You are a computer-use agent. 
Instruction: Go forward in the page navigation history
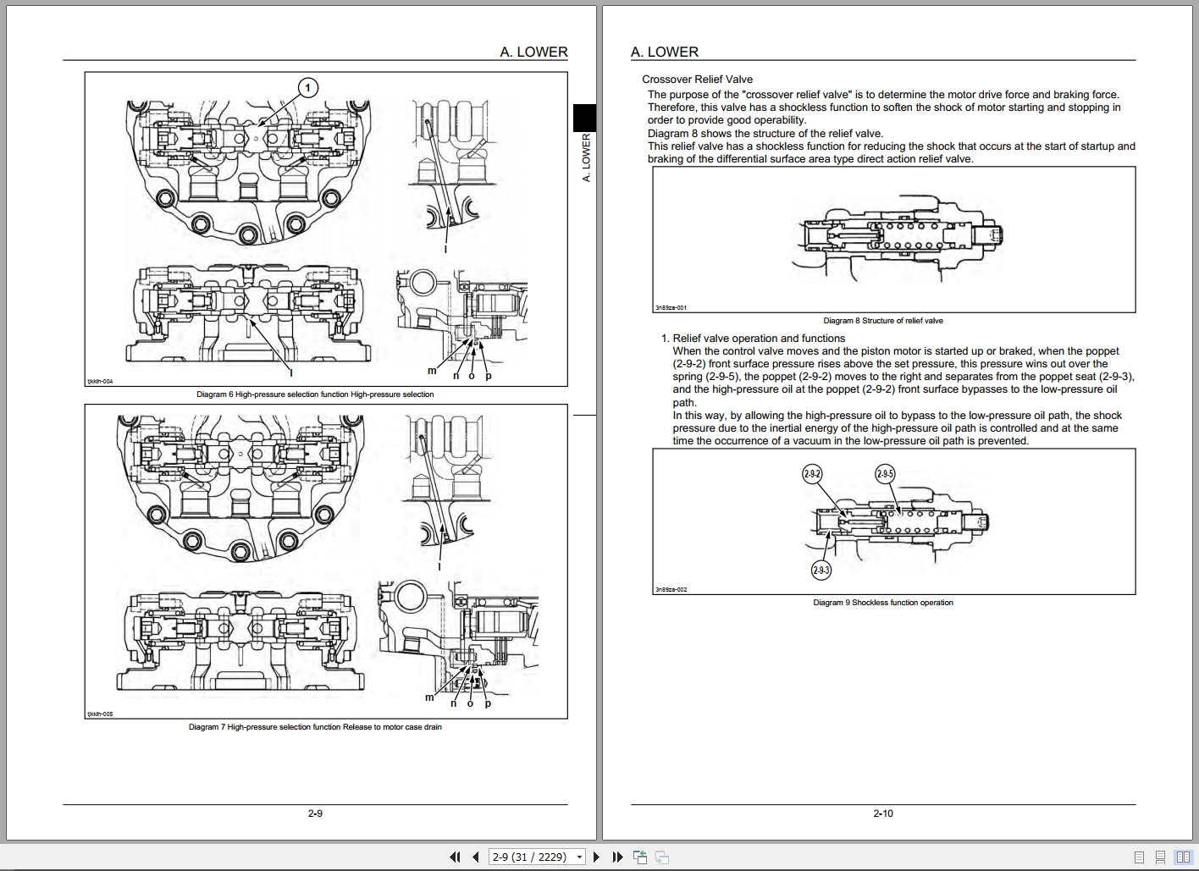point(661,857)
